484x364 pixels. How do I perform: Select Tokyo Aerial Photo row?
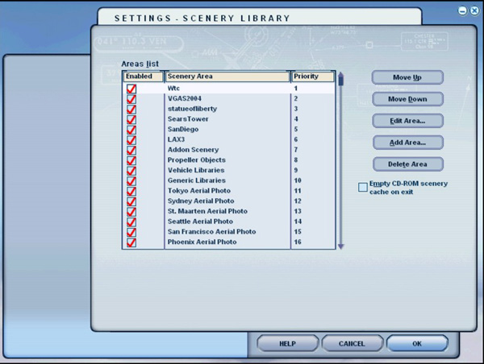click(229, 191)
